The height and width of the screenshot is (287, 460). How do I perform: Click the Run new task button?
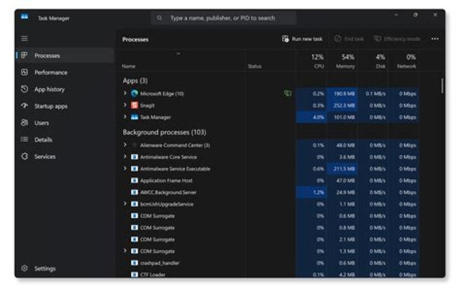(302, 39)
